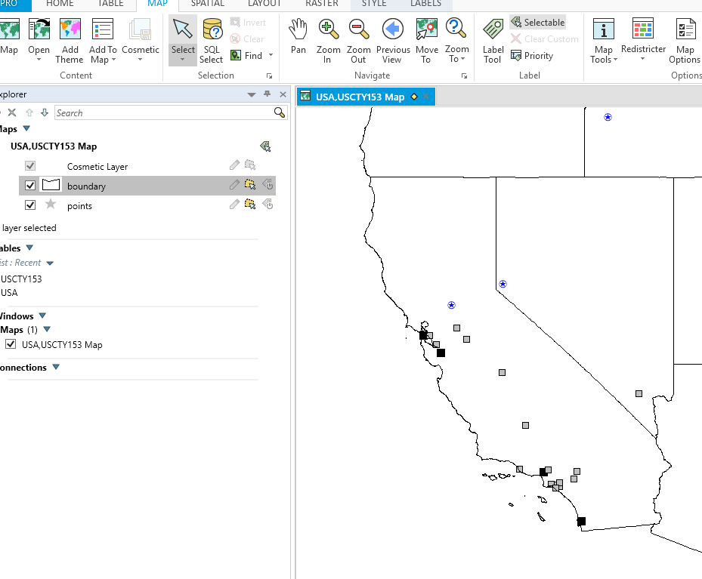Image resolution: width=702 pixels, height=579 pixels.
Task: Switch to the HOME ribbon tab
Action: pos(60,4)
